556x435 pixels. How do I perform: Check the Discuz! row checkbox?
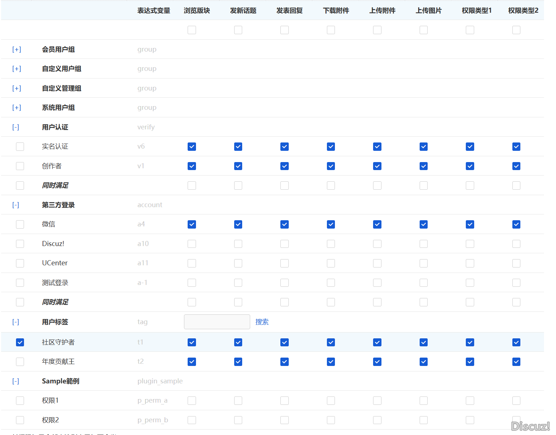(x=20, y=243)
